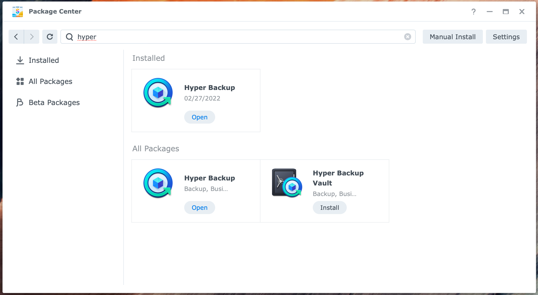Click the Hyper Backup title under All Packages
This screenshot has height=295, width=538.
point(210,178)
